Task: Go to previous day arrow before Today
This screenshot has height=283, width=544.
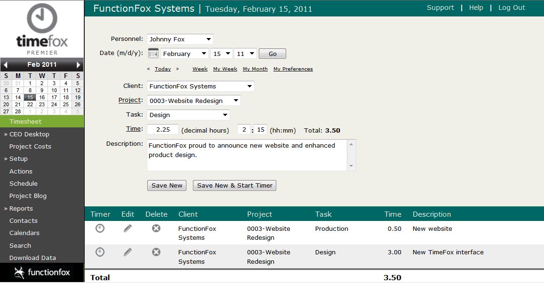Action: [x=149, y=69]
